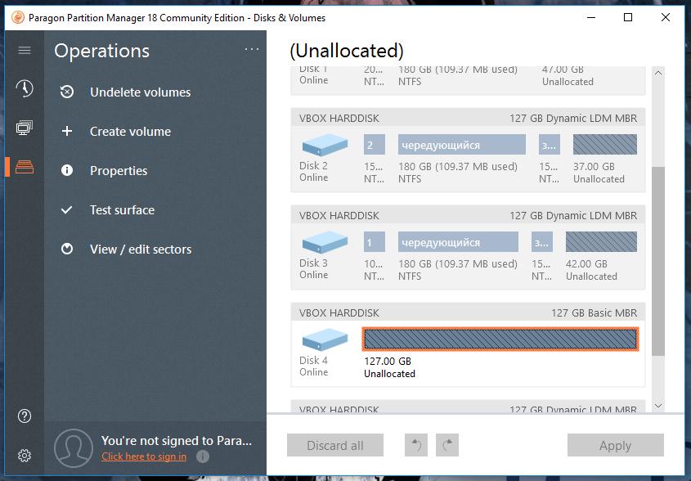
Task: Select Disk 2 чередующийся 180 GB volume
Action: [x=461, y=145]
